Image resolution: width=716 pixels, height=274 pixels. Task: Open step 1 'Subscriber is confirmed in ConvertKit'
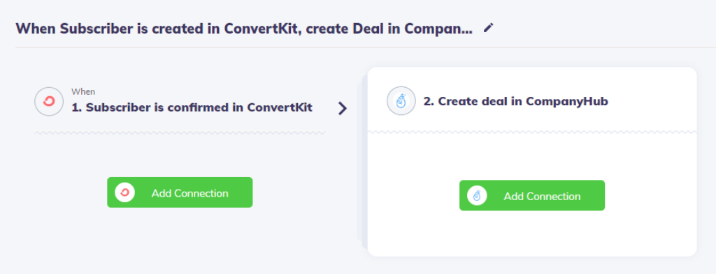coord(192,108)
